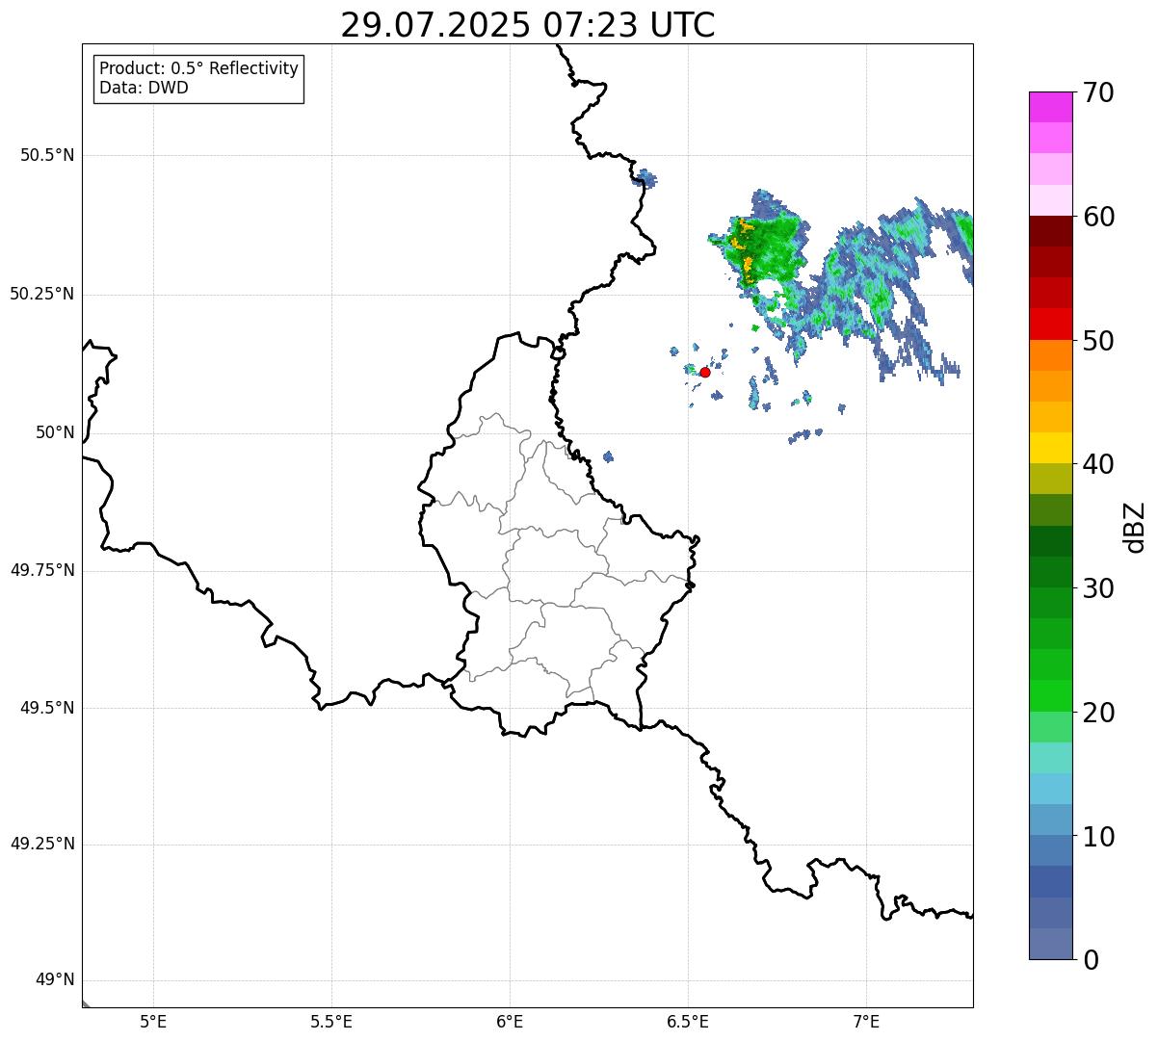Click the title "29.07.2025 07:23 UTC"
This screenshot has width=1158, height=1041.
pyautogui.click(x=528, y=25)
